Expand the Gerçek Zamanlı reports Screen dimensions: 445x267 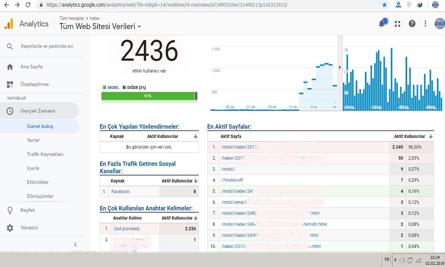click(x=38, y=111)
